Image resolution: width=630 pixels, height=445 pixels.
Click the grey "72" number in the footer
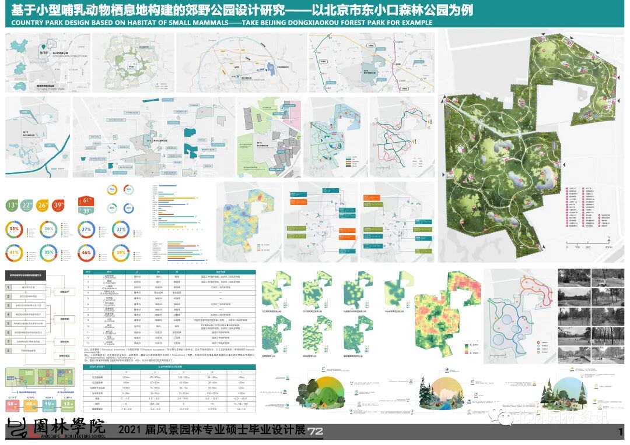pyautogui.click(x=316, y=432)
